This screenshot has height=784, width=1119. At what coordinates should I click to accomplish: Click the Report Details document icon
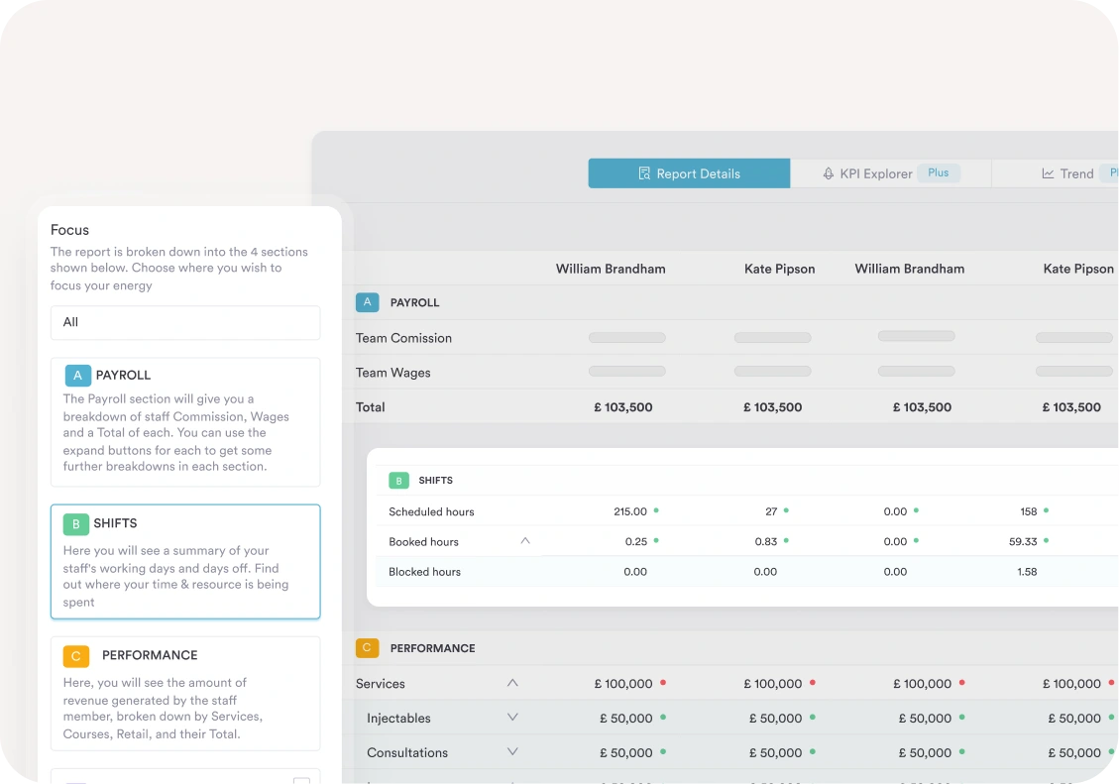tap(643, 173)
